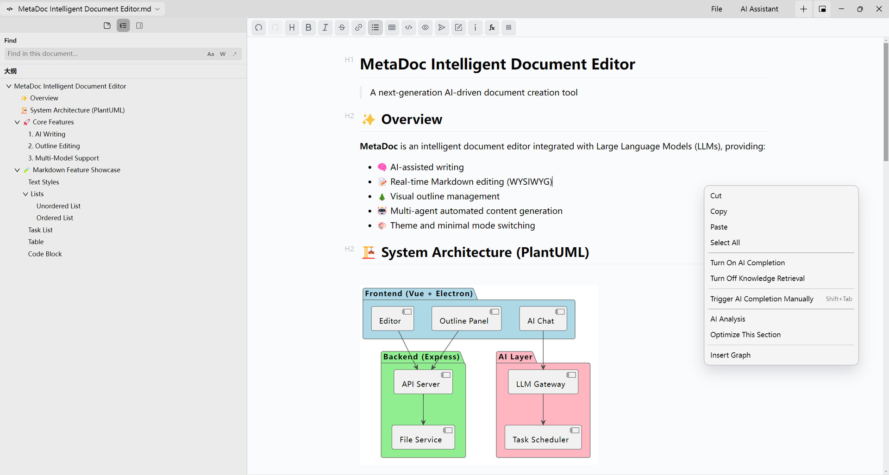Insert a formula with the fx icon

[x=492, y=28]
